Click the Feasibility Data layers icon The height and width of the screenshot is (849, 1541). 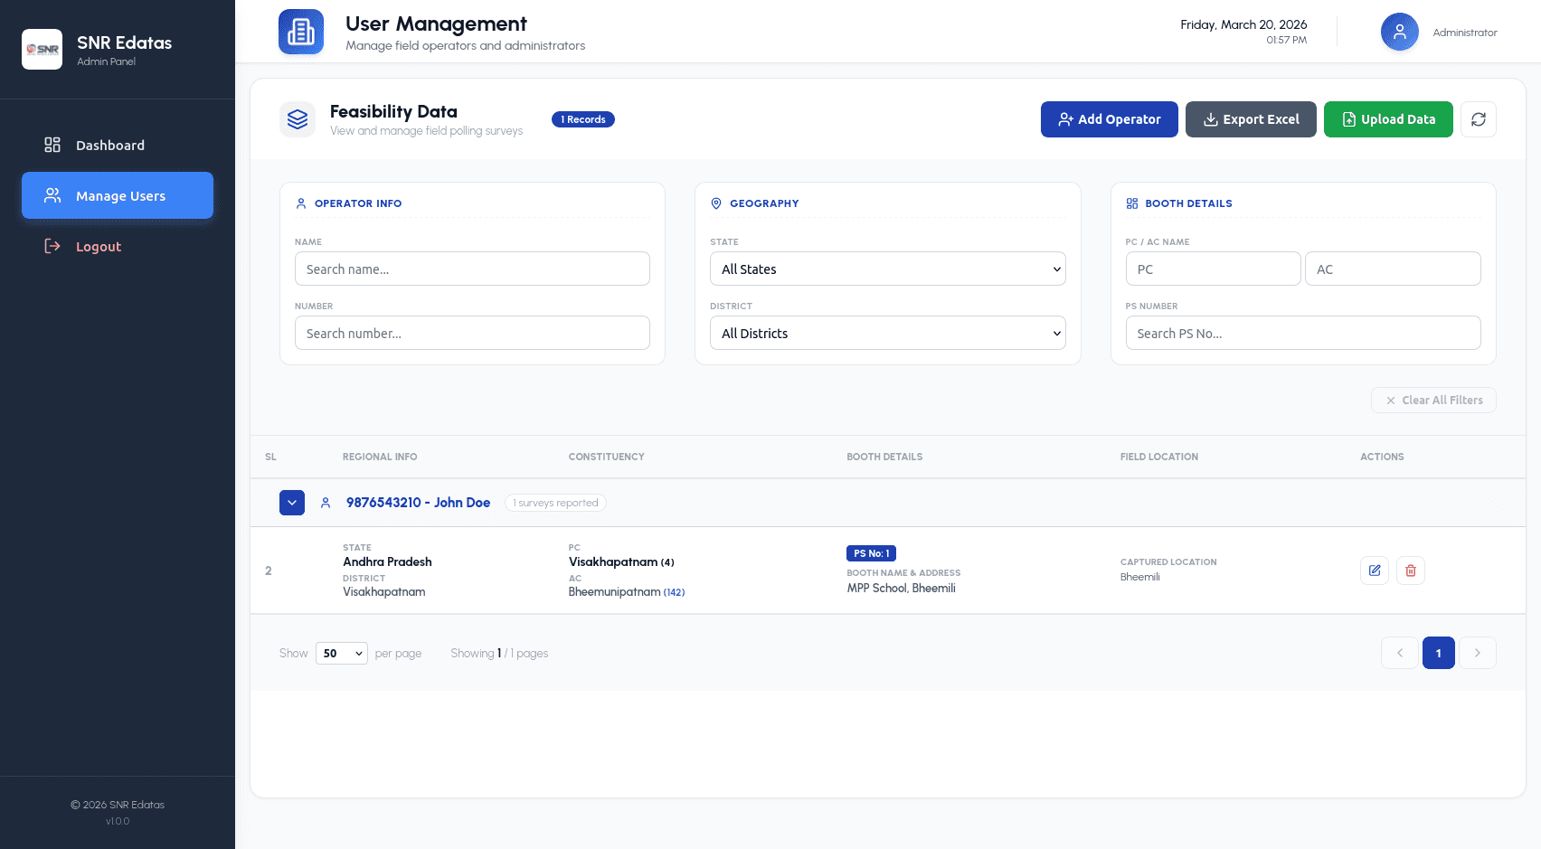point(298,118)
